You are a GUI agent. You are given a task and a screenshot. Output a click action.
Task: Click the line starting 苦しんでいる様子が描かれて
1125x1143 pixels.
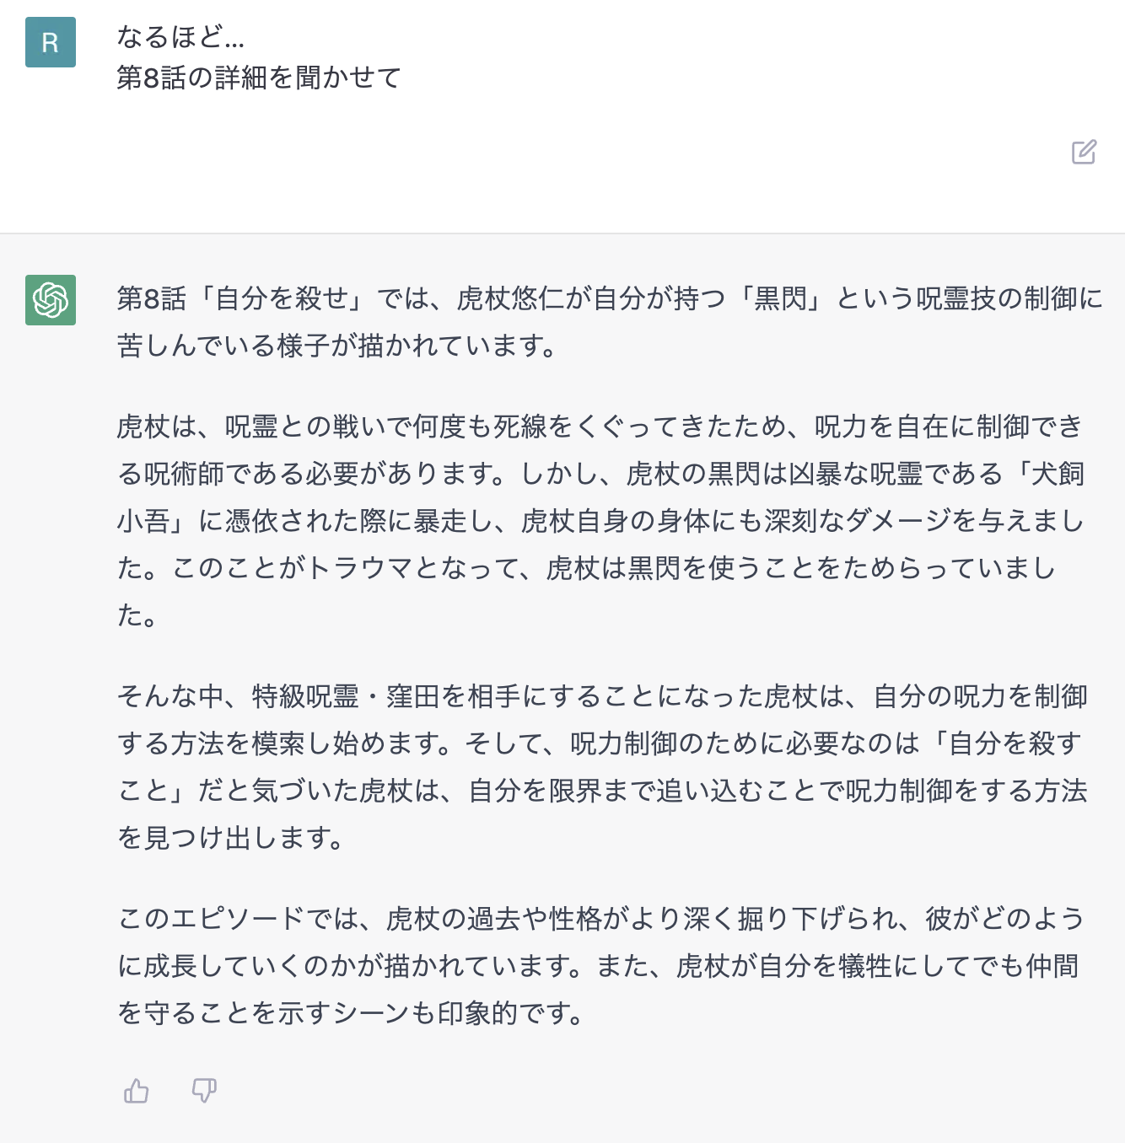pos(337,346)
